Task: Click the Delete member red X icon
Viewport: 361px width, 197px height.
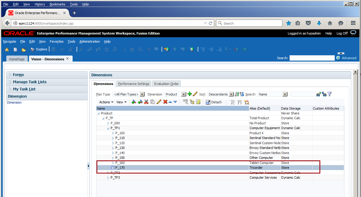Action: click(165, 102)
